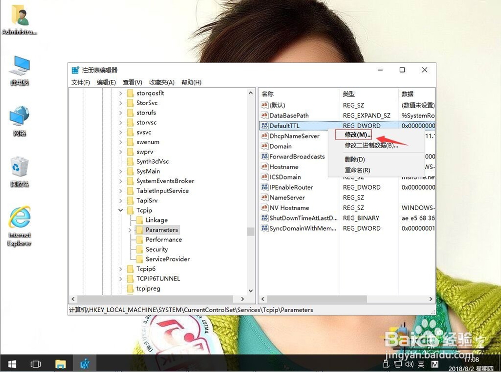Click the values pane horizontal scrollbar thumb
The width and height of the screenshot is (501, 372).
(317, 299)
